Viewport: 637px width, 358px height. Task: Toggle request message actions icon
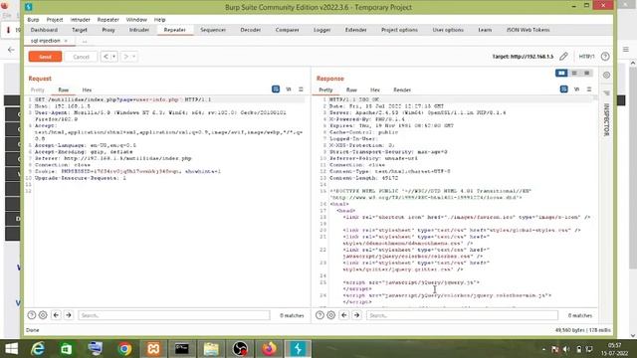tap(276, 89)
